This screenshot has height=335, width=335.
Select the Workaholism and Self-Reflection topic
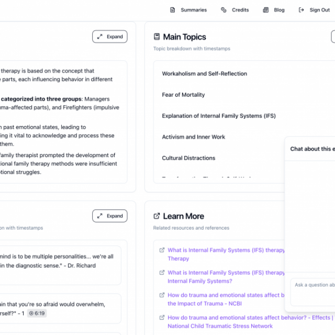(204, 74)
